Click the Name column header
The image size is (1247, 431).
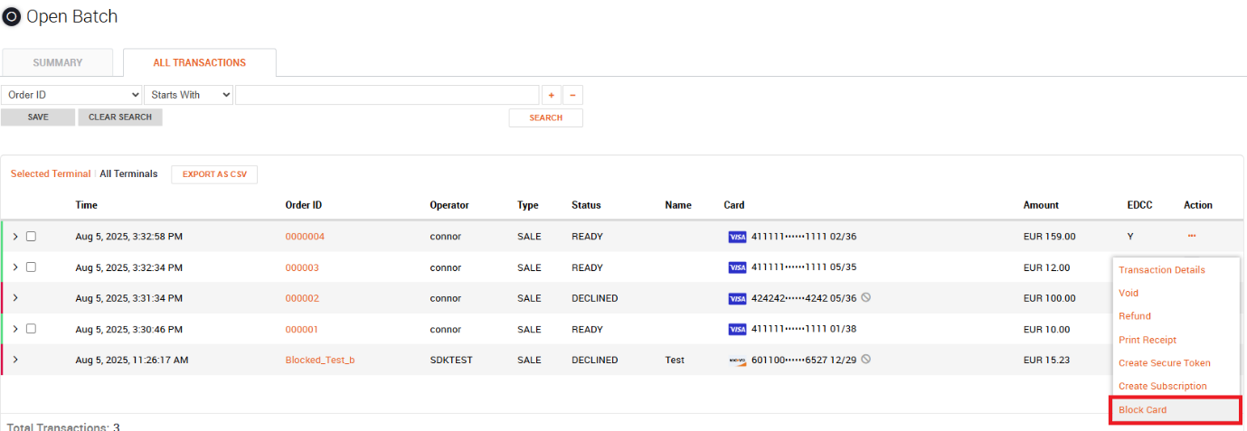point(678,205)
